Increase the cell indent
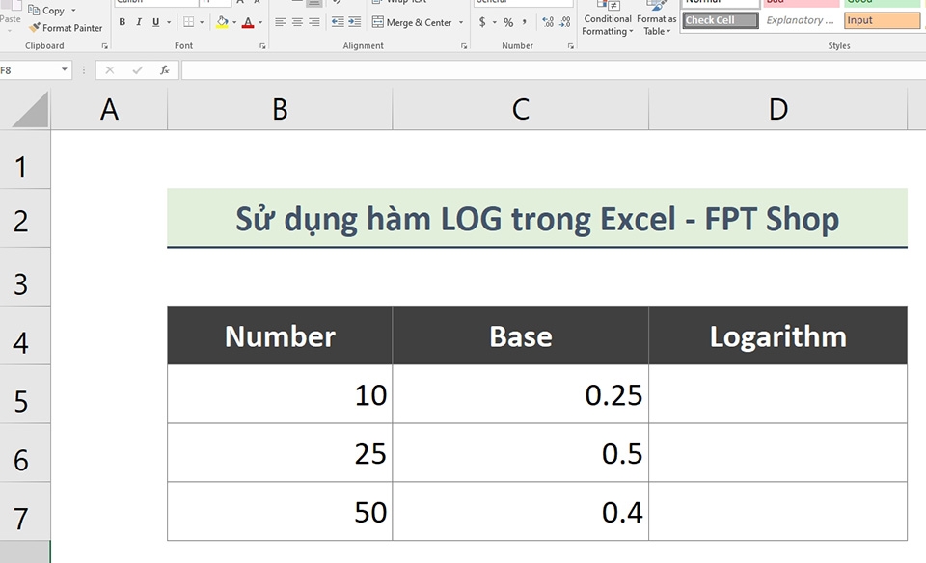Screen dimensions: 926x563 pyautogui.click(x=354, y=22)
